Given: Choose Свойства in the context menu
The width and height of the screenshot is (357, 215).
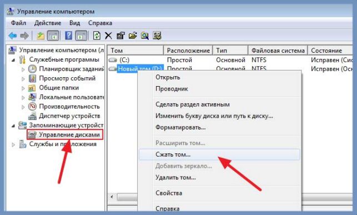Looking at the screenshot, I should (x=220, y=193).
